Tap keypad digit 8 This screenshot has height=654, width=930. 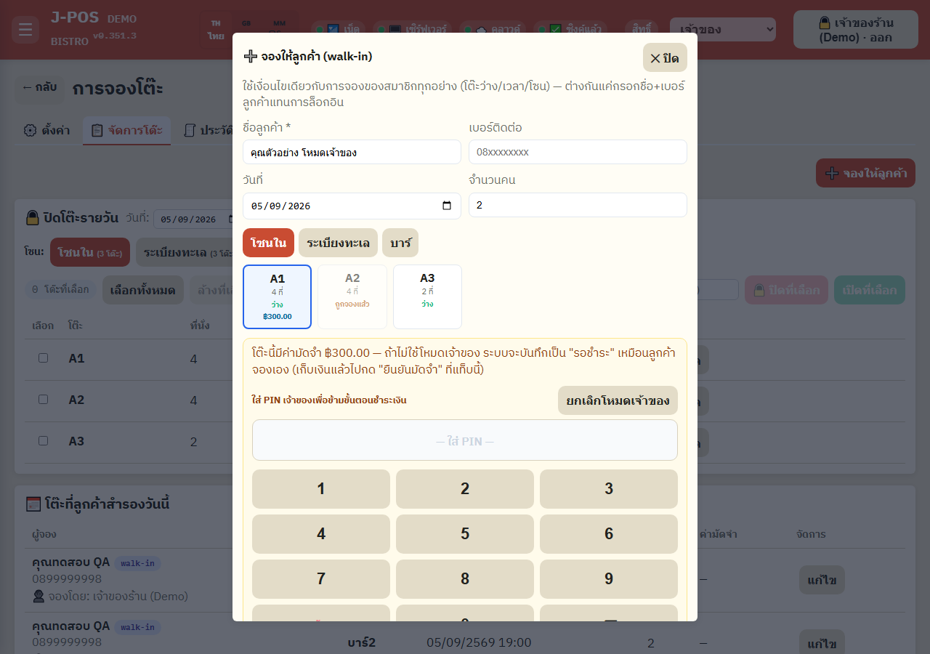click(465, 579)
